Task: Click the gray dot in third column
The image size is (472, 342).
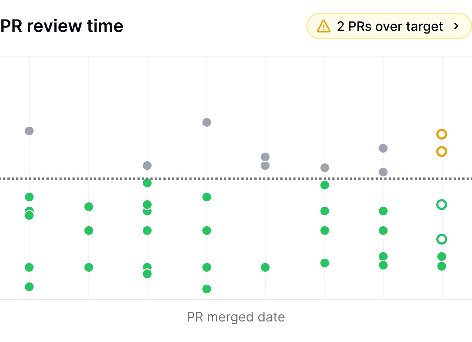Action: pyautogui.click(x=147, y=166)
